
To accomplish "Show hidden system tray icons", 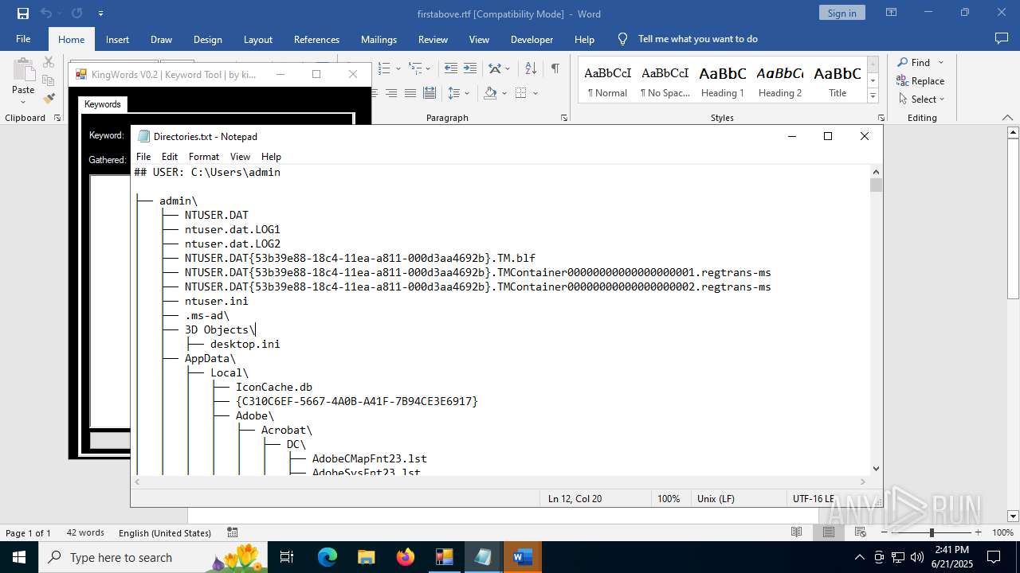I will click(859, 557).
